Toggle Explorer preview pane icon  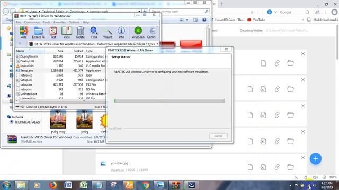[x=195, y=20]
